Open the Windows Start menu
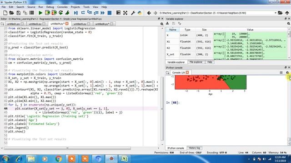 (5, 159)
